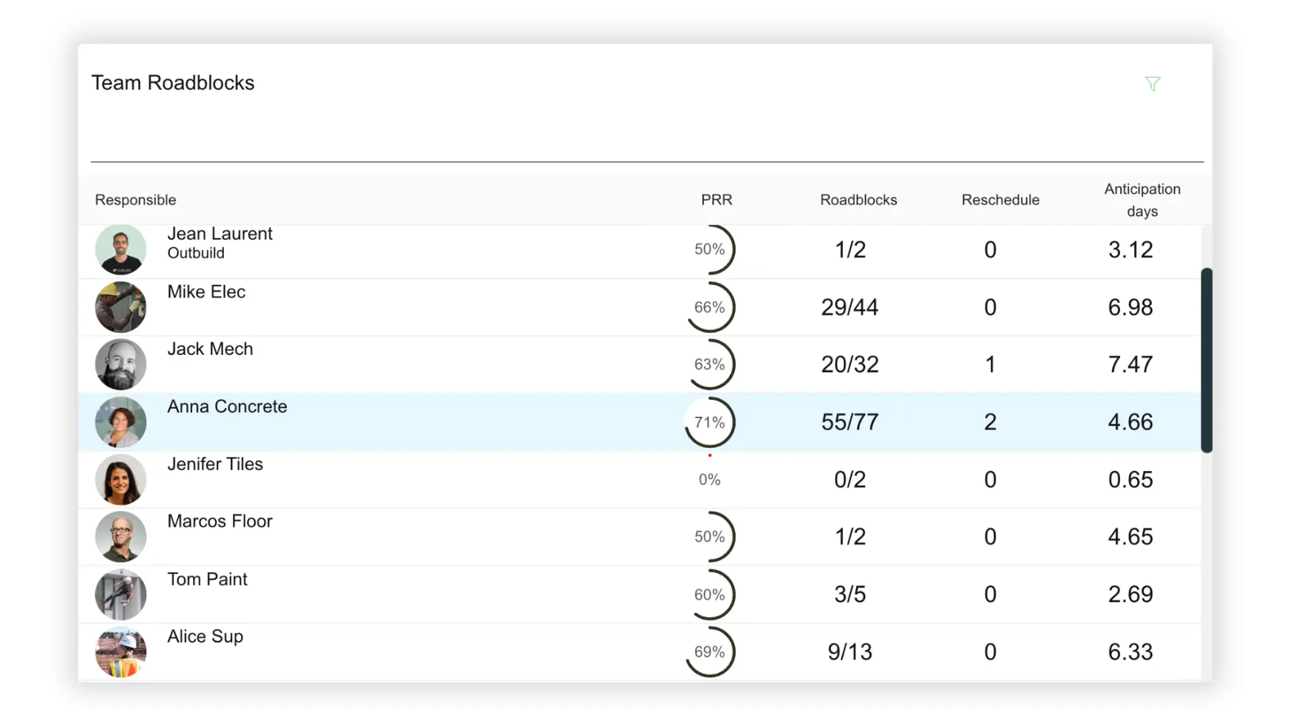
Task: Click the 3.12 anticipation days value
Action: (x=1131, y=249)
